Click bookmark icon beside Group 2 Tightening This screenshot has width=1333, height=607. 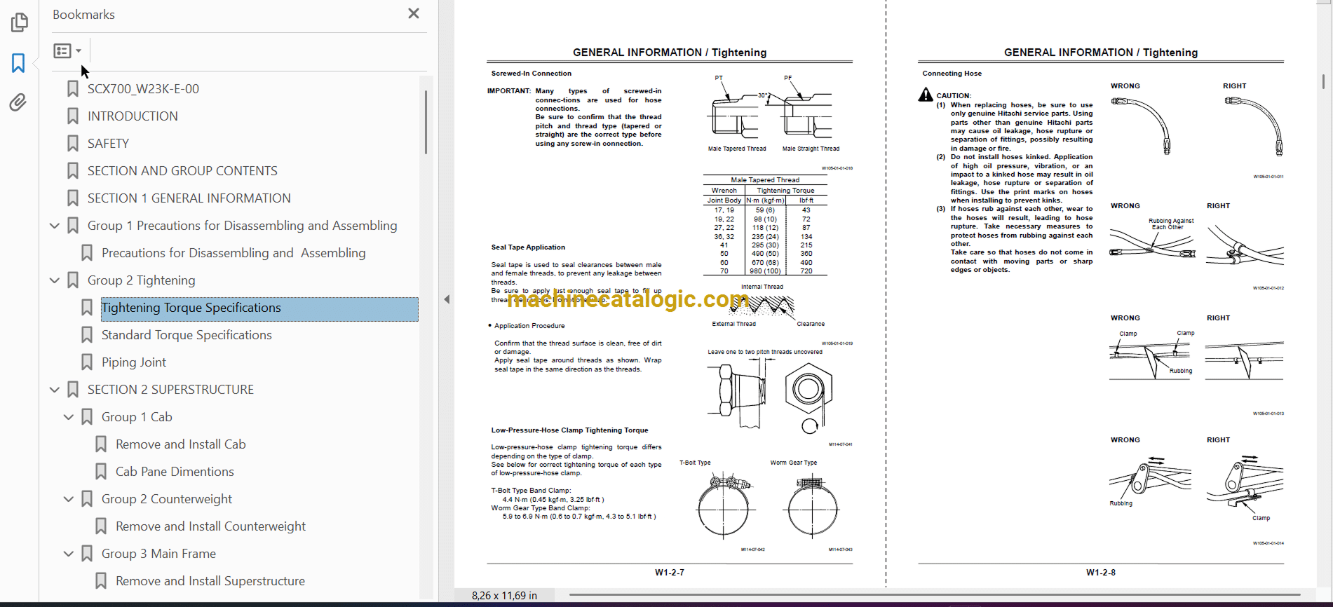pyautogui.click(x=73, y=280)
